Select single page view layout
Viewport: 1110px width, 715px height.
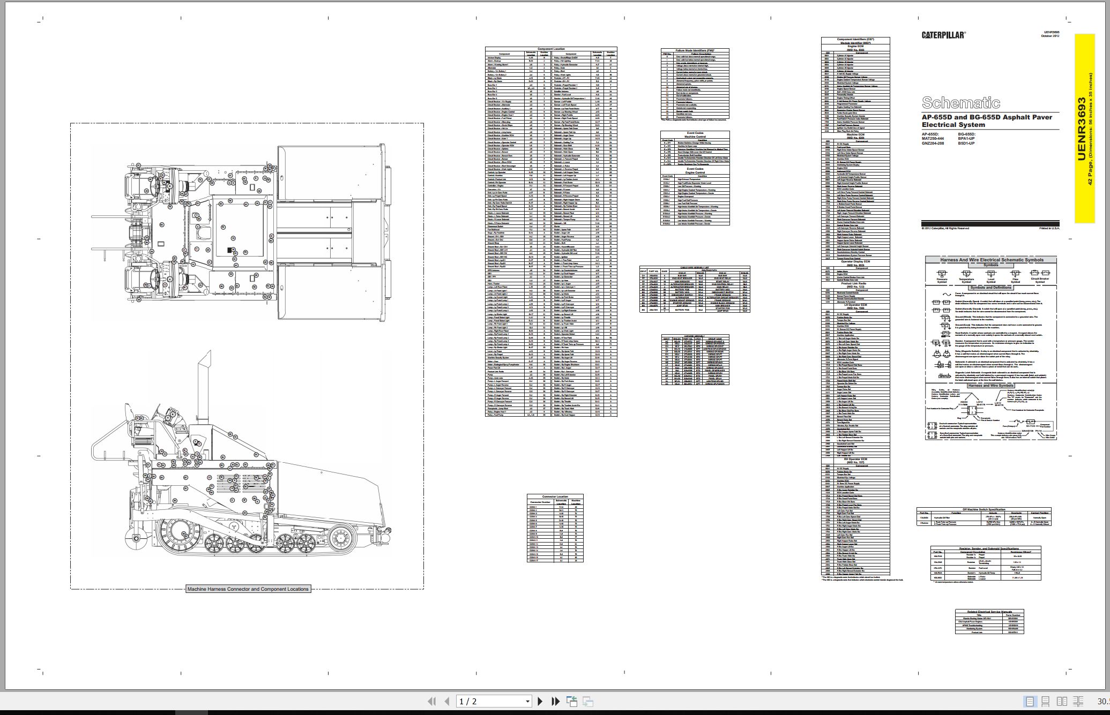[1030, 701]
